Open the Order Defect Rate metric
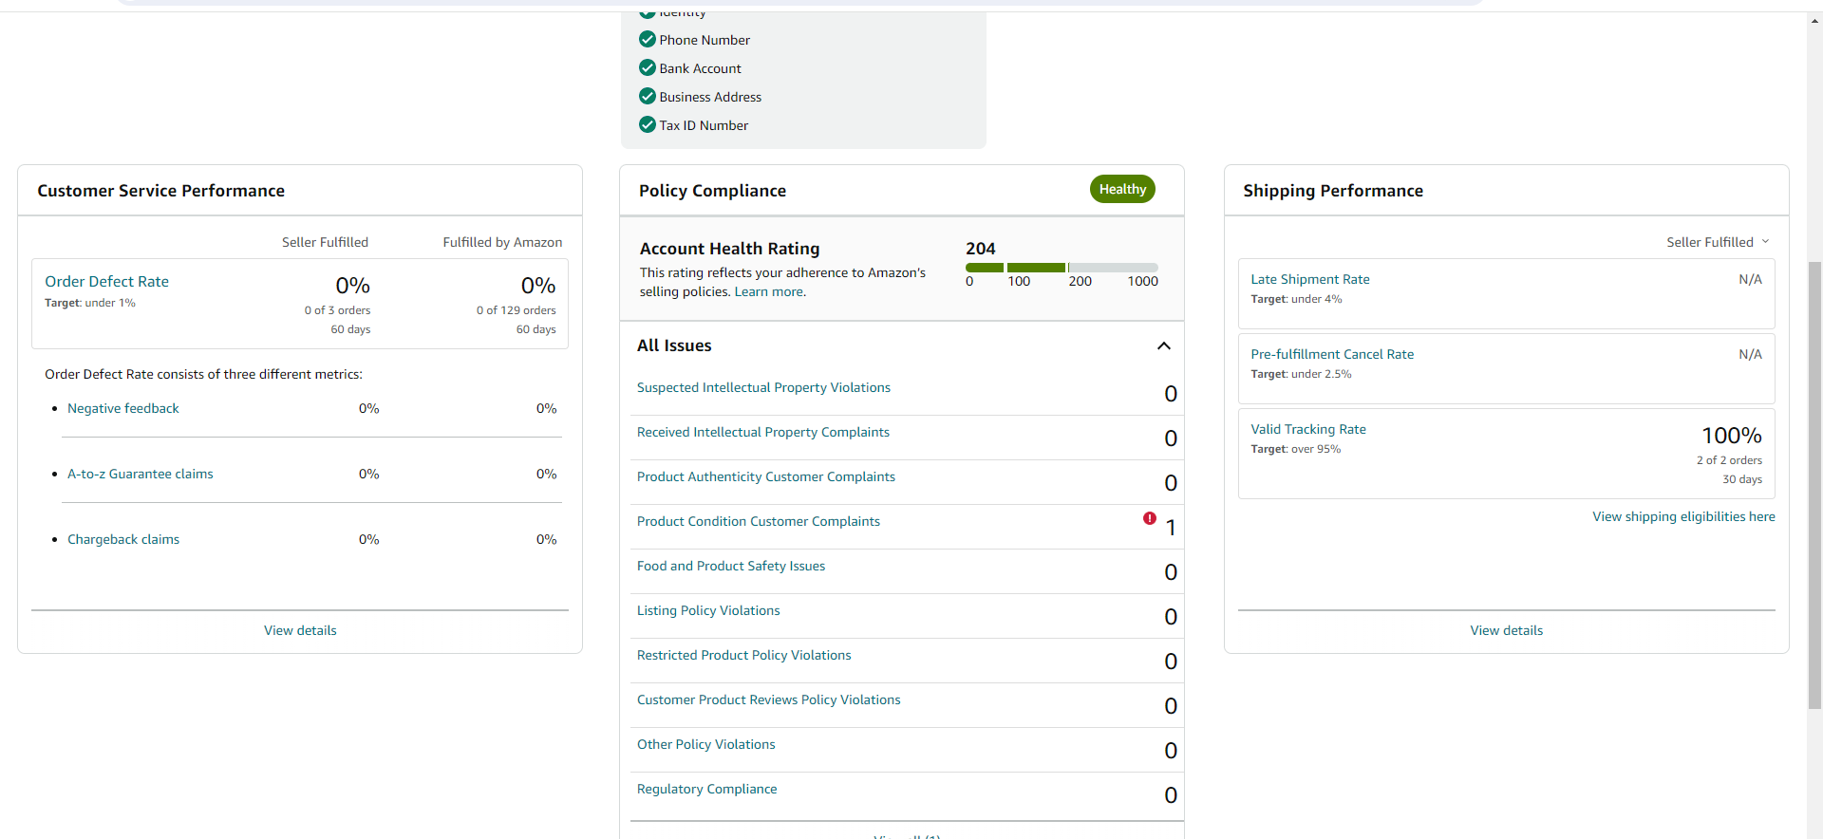The width and height of the screenshot is (1823, 839). point(106,281)
